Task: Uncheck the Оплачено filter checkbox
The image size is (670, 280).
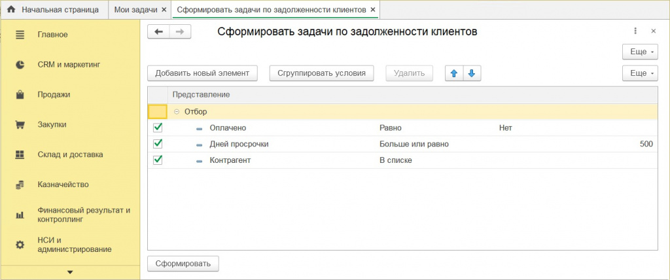Action: 157,128
